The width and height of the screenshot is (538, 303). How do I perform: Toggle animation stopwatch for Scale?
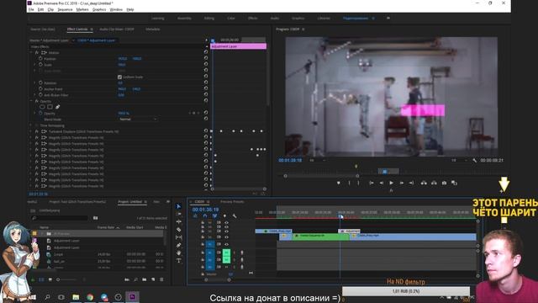click(x=40, y=65)
